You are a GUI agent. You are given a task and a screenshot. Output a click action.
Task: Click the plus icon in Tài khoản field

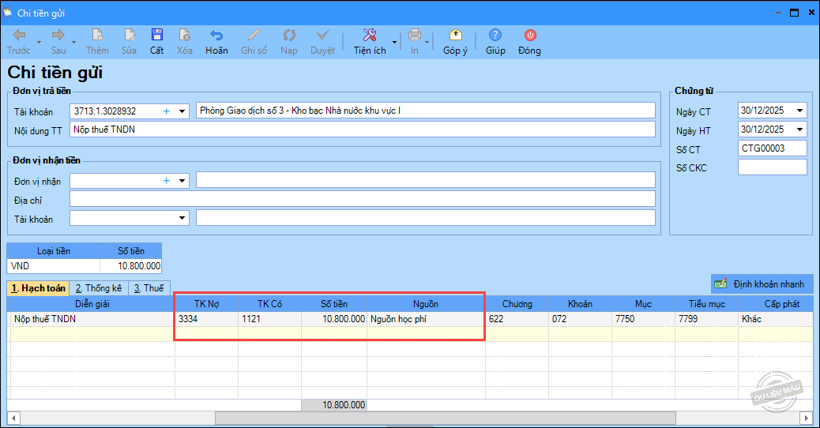coord(167,111)
